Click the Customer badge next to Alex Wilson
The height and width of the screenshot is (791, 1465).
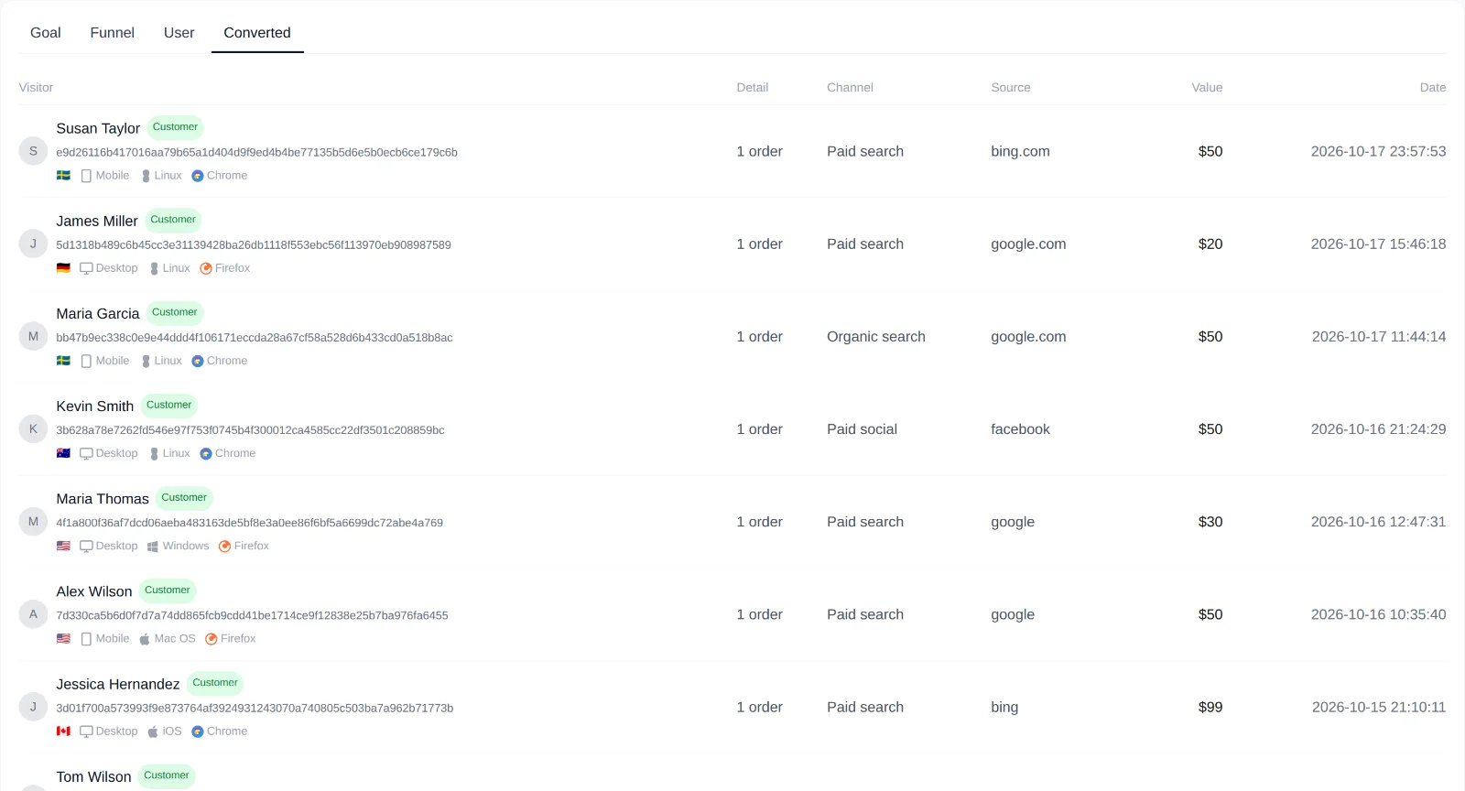tap(168, 591)
